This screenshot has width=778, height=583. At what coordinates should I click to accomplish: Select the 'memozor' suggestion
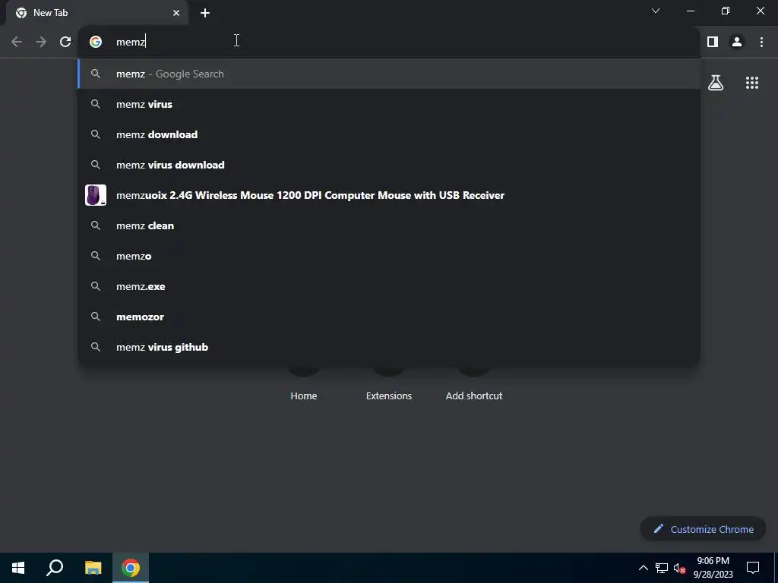tap(389, 317)
